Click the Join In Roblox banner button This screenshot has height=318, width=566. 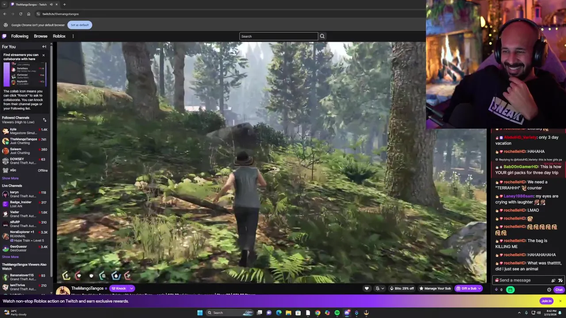(x=547, y=301)
